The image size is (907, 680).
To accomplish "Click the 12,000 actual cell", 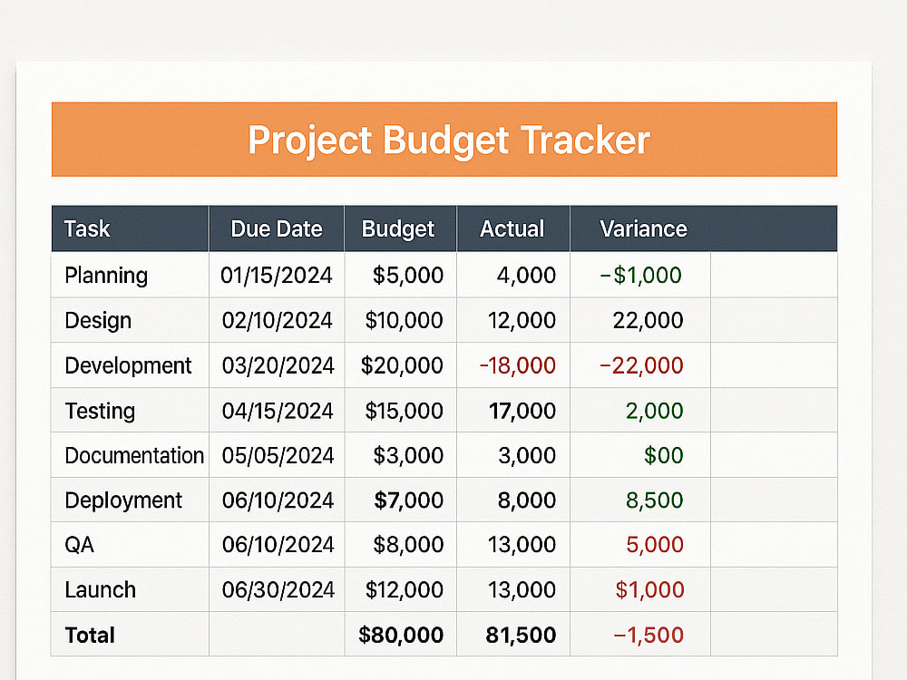I will [513, 320].
